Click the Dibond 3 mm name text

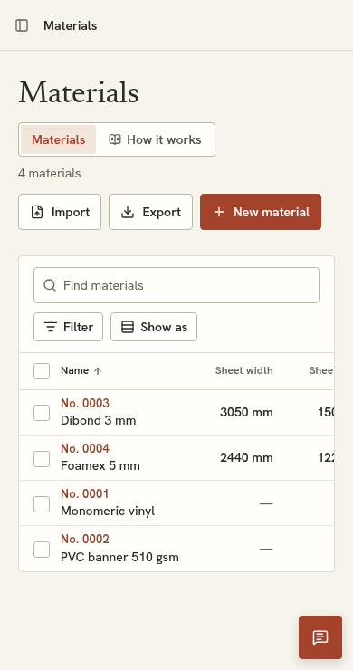99,420
